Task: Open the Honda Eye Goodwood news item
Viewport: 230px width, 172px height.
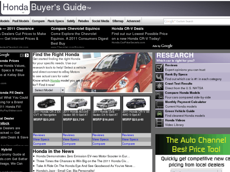Action: coord(86,166)
